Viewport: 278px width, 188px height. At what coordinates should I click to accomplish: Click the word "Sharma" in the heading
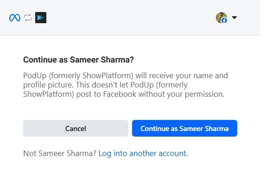click(x=117, y=60)
